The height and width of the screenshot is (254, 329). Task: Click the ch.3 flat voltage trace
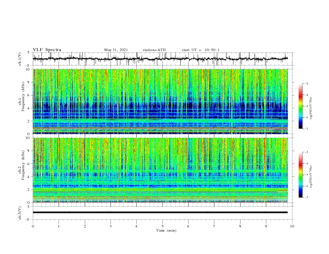pyautogui.click(x=160, y=212)
